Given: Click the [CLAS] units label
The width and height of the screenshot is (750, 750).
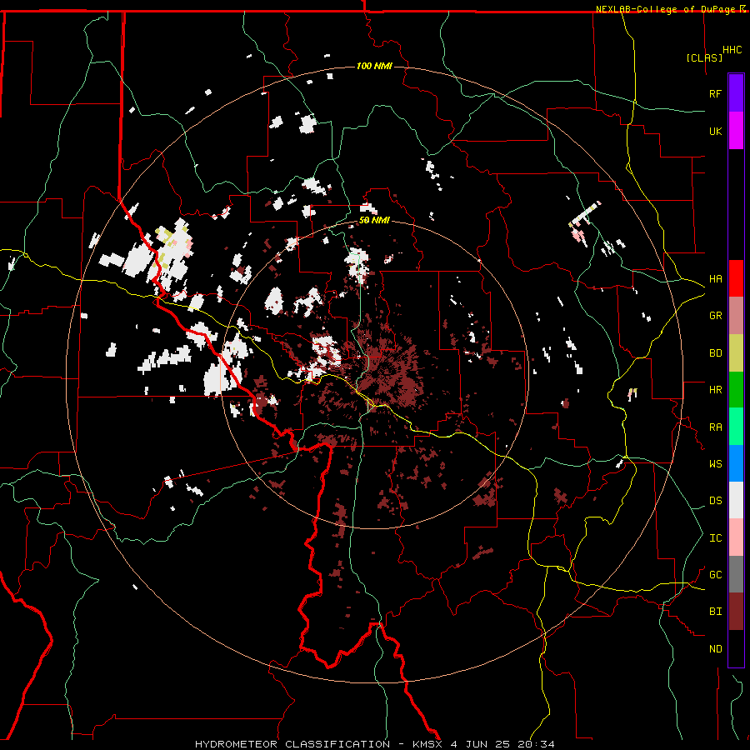Looking at the screenshot, I should click(x=704, y=58).
